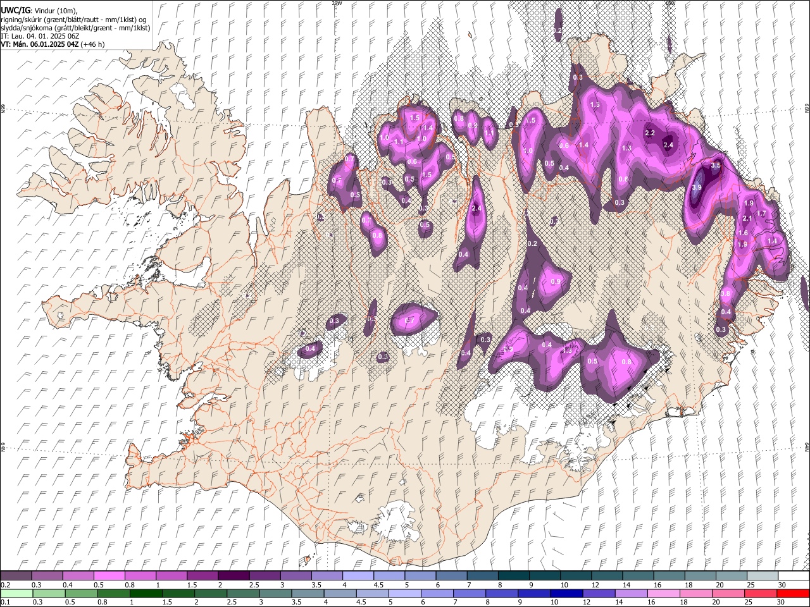
Task: Click the 'rigning/skúrir' legend description line
Action: click(x=74, y=19)
